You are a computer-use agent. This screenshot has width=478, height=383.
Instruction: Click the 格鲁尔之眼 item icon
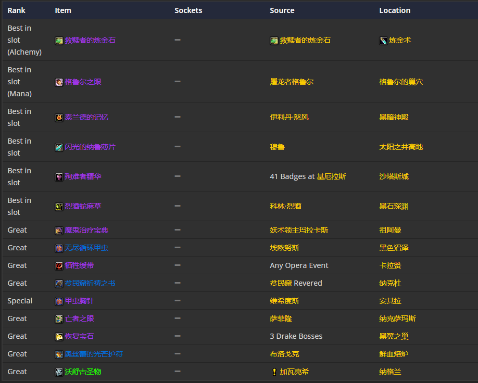(59, 82)
